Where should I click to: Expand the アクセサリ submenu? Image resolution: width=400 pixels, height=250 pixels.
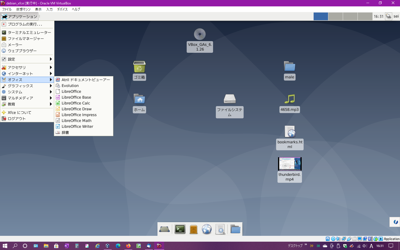click(27, 67)
